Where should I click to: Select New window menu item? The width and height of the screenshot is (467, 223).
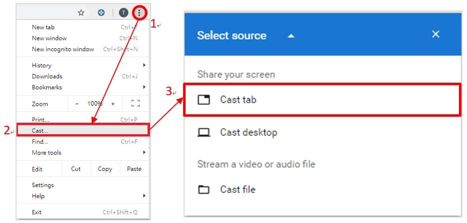(x=83, y=38)
